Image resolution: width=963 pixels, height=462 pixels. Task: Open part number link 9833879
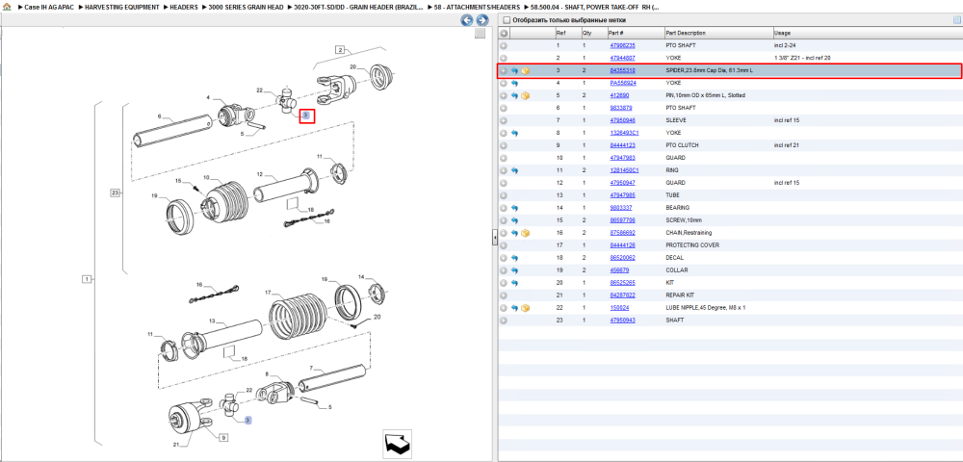click(x=621, y=108)
